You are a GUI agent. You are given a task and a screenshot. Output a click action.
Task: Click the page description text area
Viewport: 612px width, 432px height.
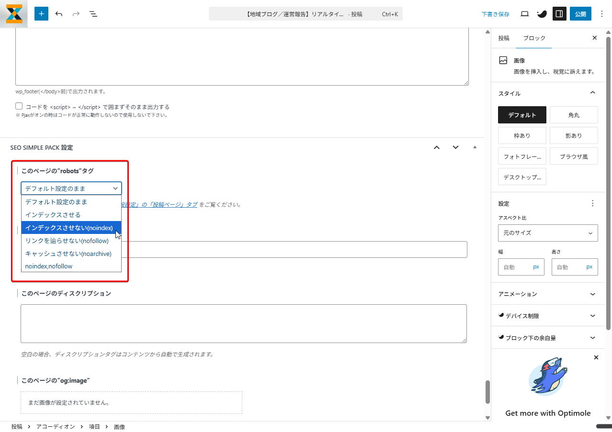243,323
